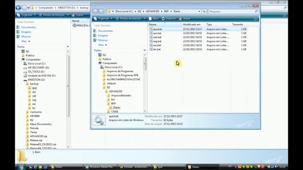Select Cachorros folder in backup tree
The height and width of the screenshot is (170, 303).
click(36, 112)
